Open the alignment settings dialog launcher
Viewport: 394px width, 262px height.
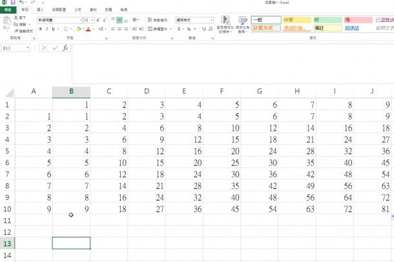coord(172,39)
